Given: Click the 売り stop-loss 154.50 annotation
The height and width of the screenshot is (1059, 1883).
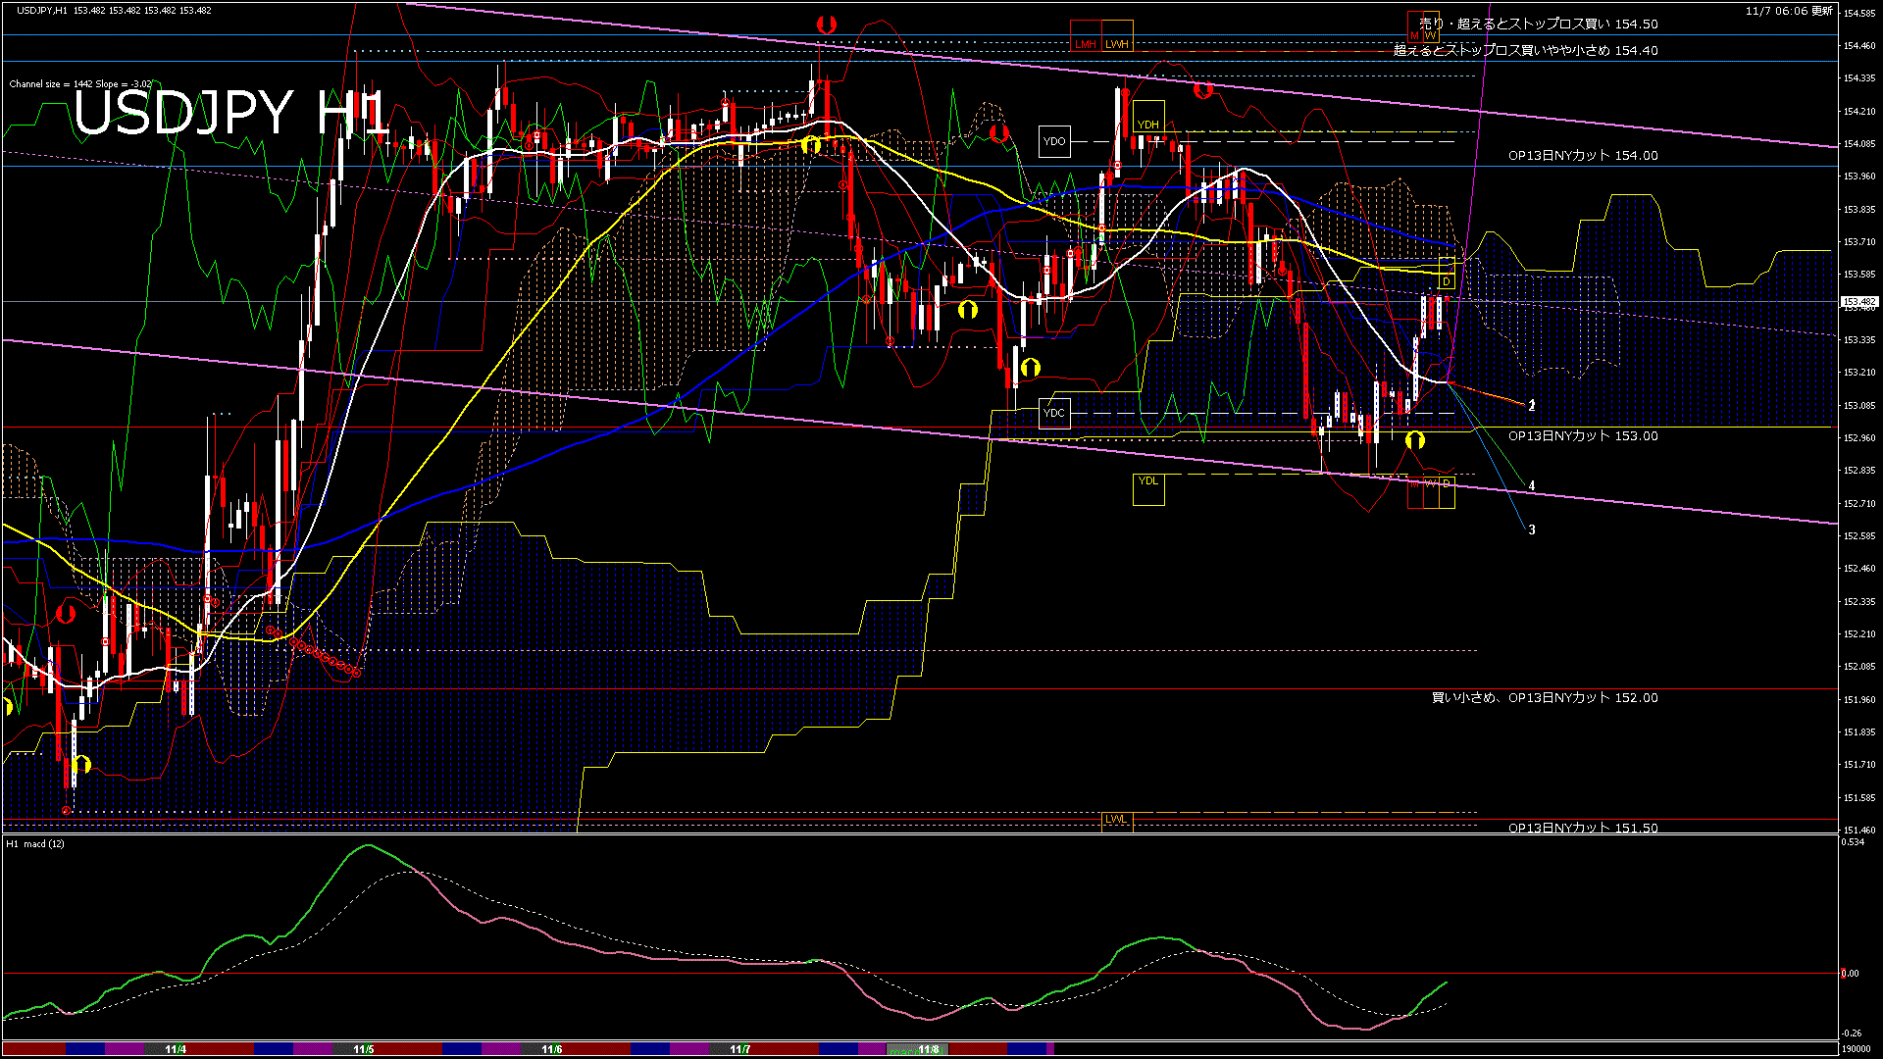Looking at the screenshot, I should 1538,24.
